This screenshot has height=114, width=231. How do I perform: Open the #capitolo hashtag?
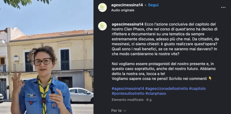point(198,89)
